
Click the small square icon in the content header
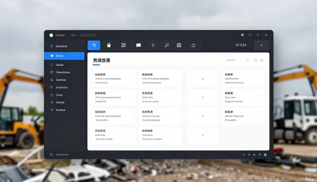(x=248, y=60)
